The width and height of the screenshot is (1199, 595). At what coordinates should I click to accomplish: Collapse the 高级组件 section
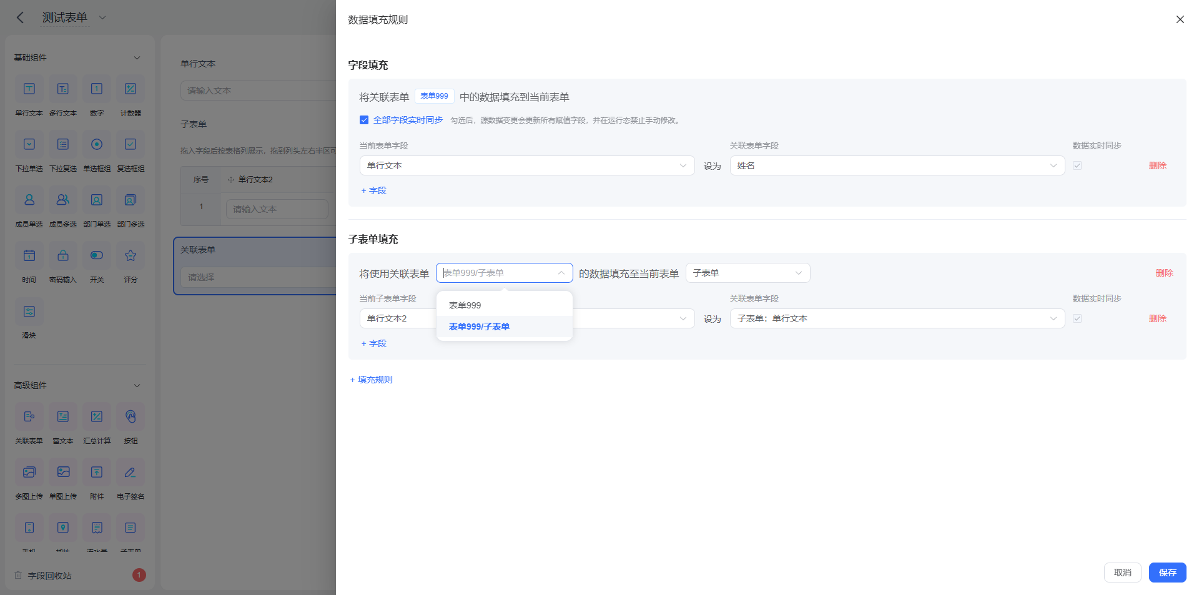click(x=137, y=385)
